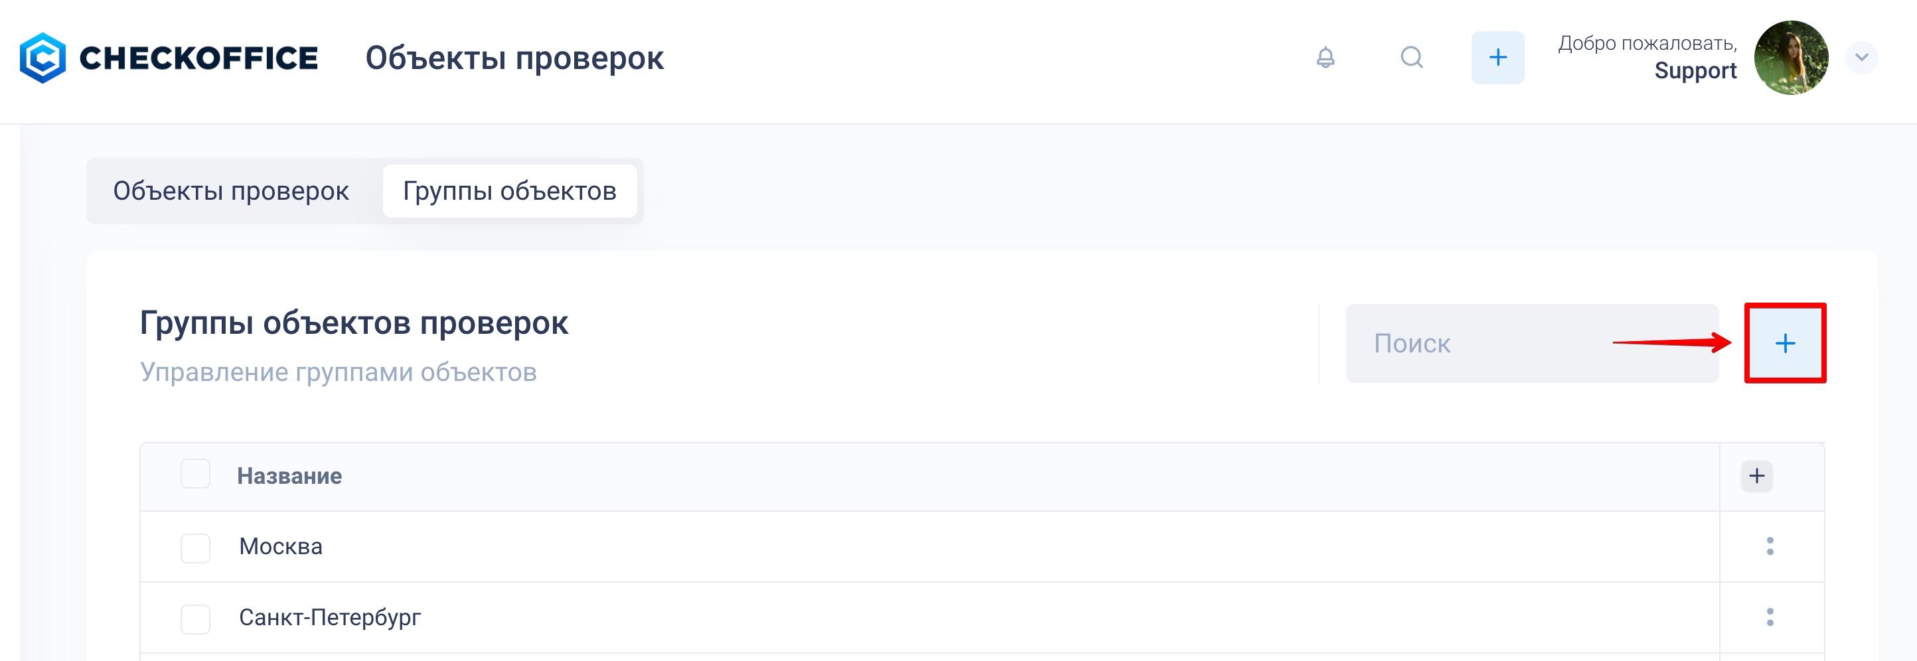Screen dimensions: 1917x661
Task: Check the Санкт-Петербург row checkbox
Action: [195, 619]
